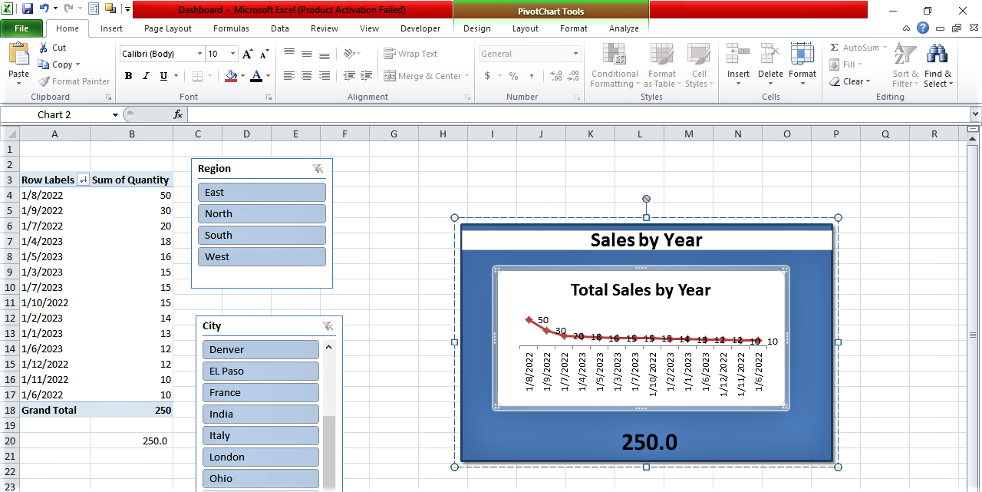Open the PivotChart Analyze tab

tap(624, 28)
